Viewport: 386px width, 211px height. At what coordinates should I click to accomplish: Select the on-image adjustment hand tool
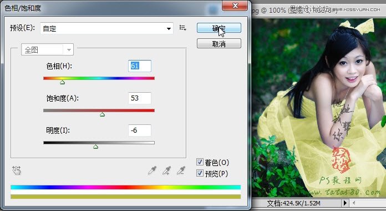(x=17, y=170)
